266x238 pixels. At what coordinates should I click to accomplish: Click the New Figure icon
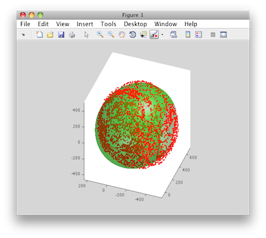point(39,34)
